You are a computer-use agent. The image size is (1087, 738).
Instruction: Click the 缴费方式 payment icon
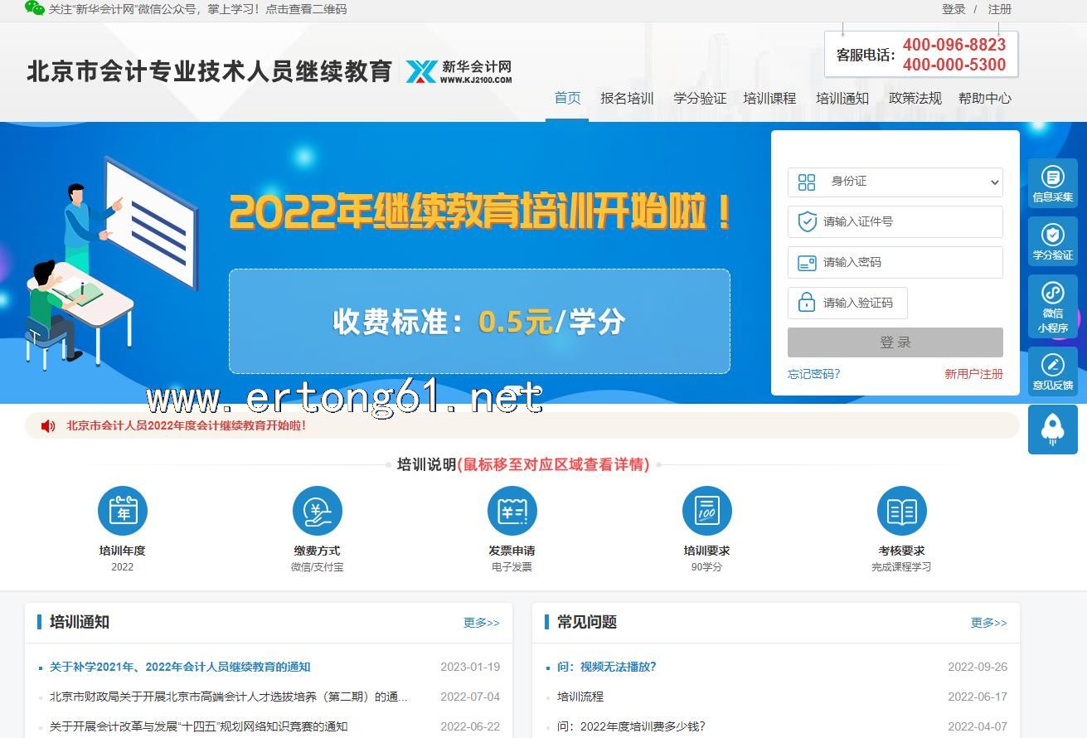[x=317, y=511]
